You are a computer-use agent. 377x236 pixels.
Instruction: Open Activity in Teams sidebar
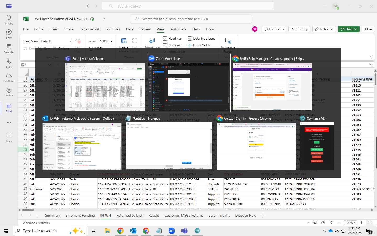point(9,20)
